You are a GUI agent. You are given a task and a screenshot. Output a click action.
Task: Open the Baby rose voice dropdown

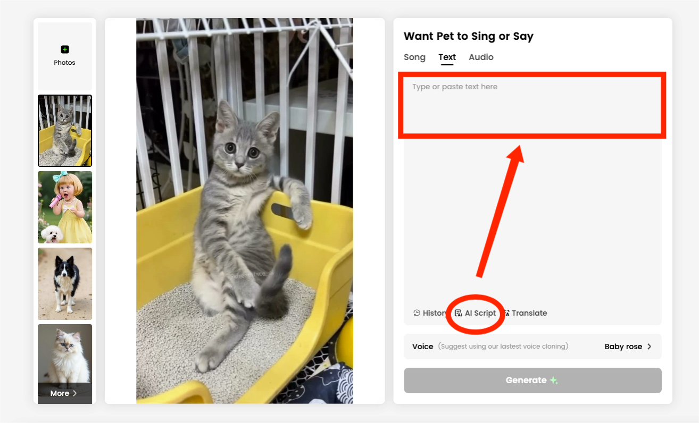pyautogui.click(x=623, y=346)
